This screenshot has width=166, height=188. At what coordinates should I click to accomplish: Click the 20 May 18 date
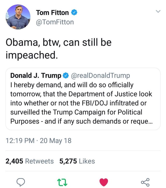click(x=56, y=141)
